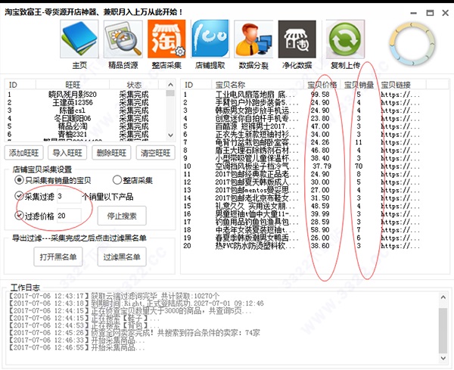
Task: Toggle the 采集过滤 checkbox
Action: pyautogui.click(x=19, y=196)
